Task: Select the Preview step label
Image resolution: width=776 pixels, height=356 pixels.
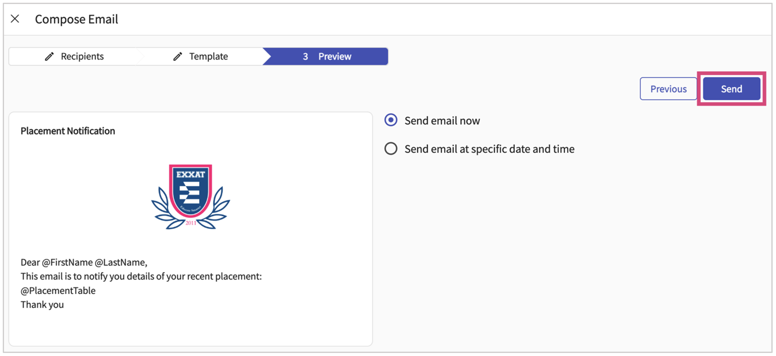Action: coord(334,57)
